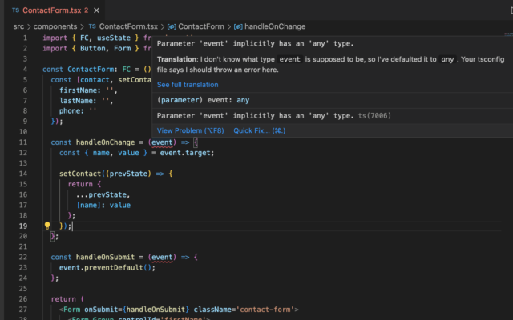Click 'See full translation' link
Screen dimensions: 513x320
pyautogui.click(x=188, y=85)
